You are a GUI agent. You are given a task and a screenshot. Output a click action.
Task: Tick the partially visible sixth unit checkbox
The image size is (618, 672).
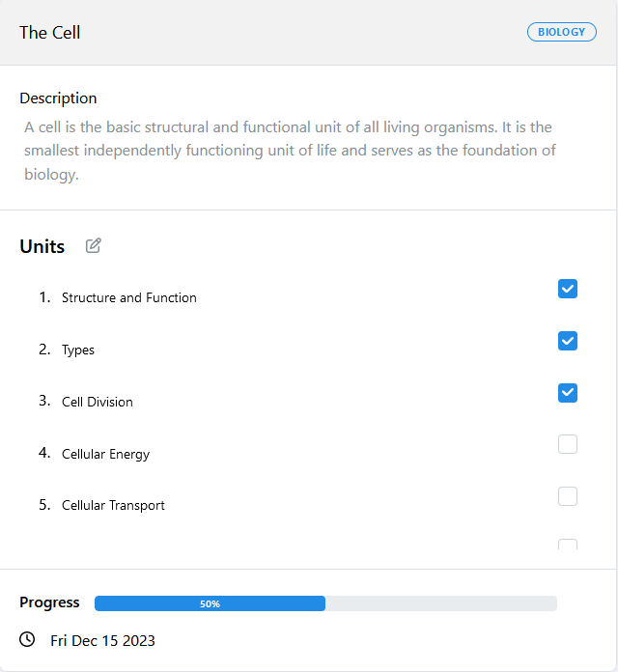click(568, 545)
